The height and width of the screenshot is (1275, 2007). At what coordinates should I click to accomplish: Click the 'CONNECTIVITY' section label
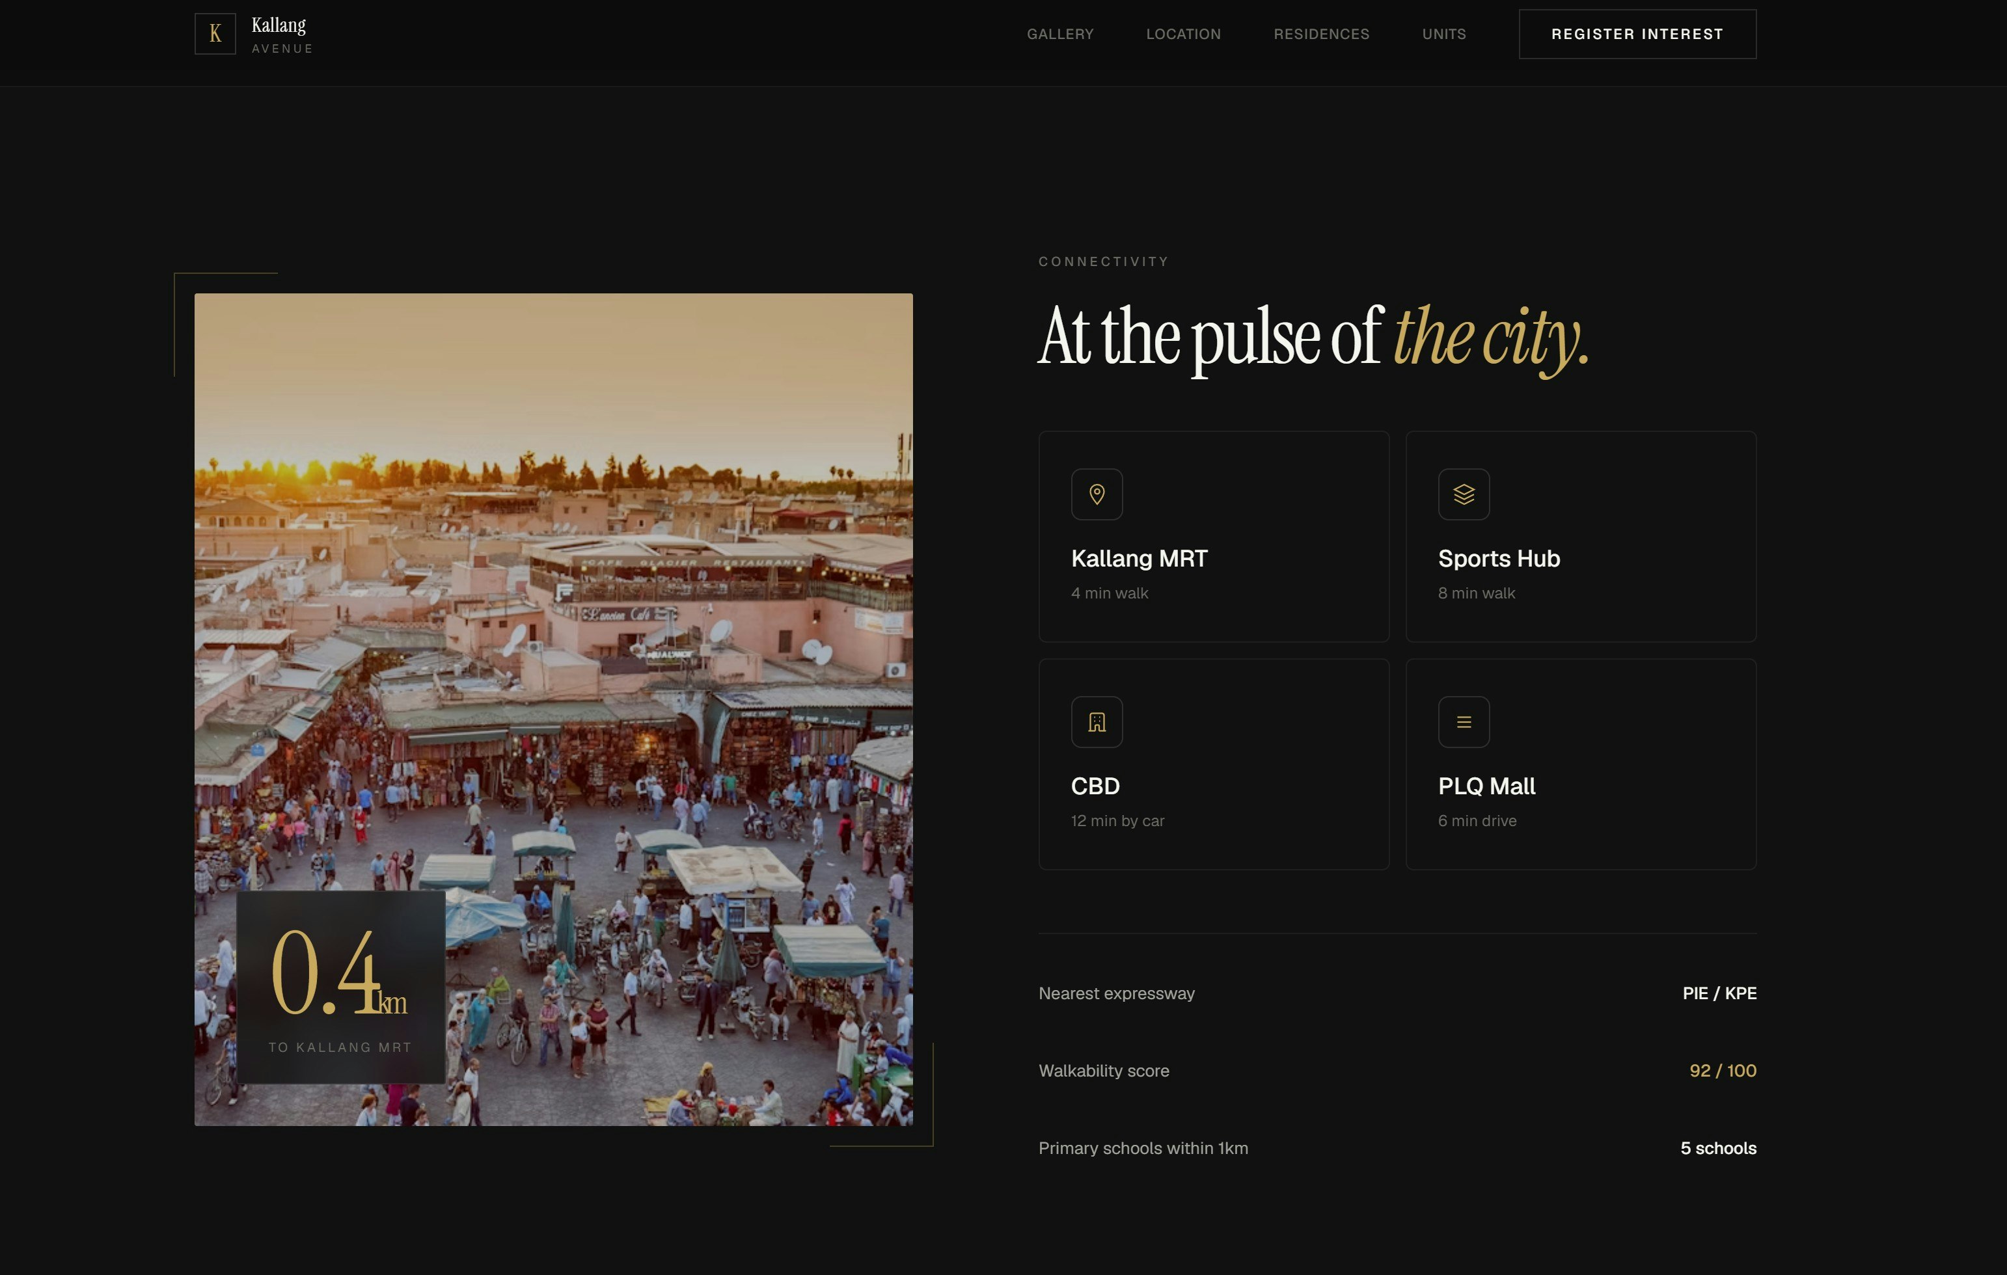click(1104, 262)
